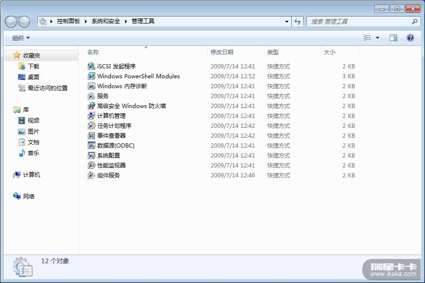Go back with the Back arrow button

click(11, 22)
